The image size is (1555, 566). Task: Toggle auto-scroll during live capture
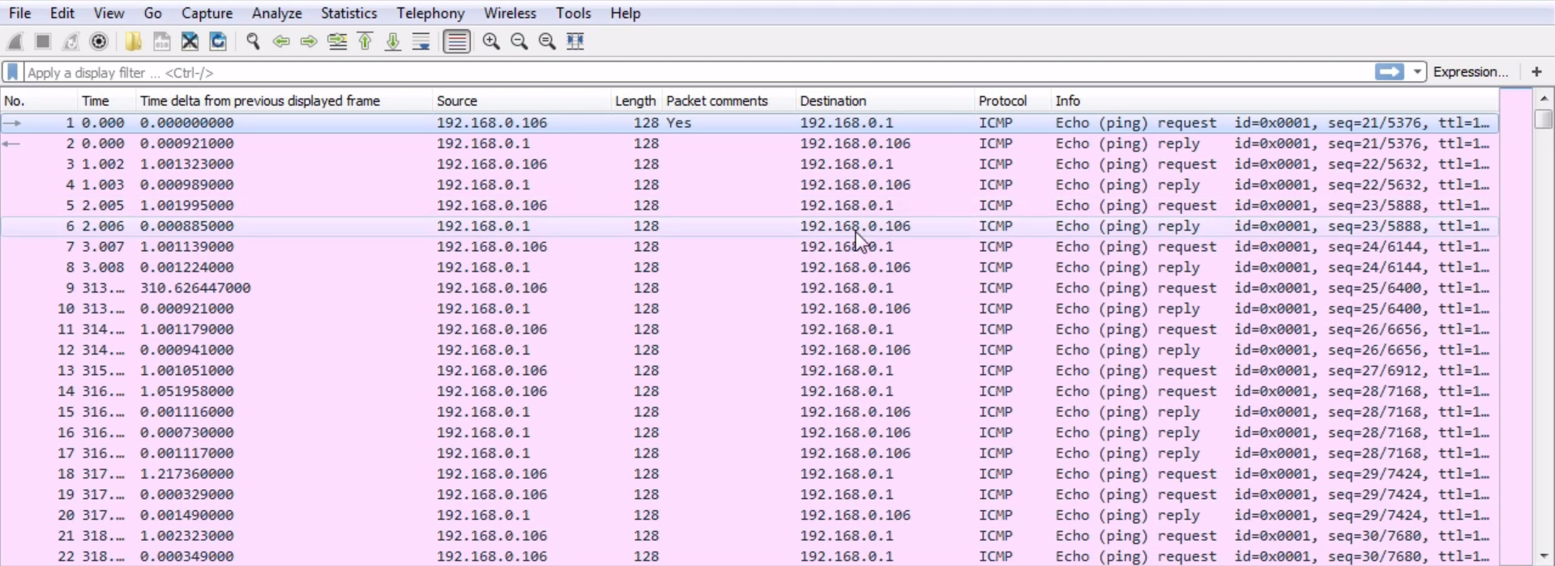(x=421, y=41)
